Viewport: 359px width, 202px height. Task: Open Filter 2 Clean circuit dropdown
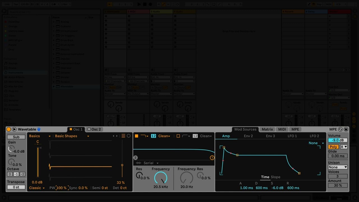(x=206, y=136)
